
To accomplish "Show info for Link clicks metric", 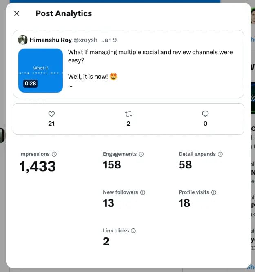I will point(133,231).
